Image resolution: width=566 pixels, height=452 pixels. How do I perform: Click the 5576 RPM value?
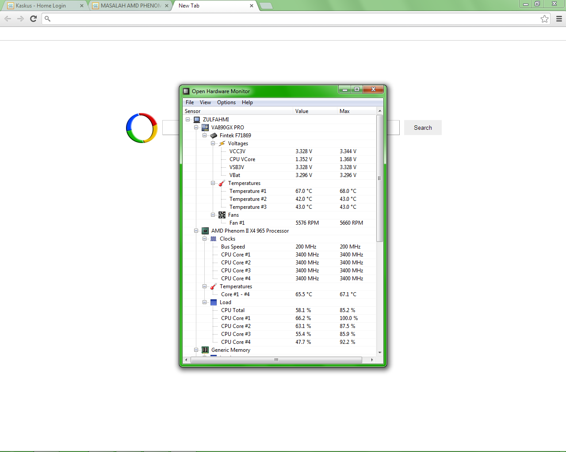307,223
